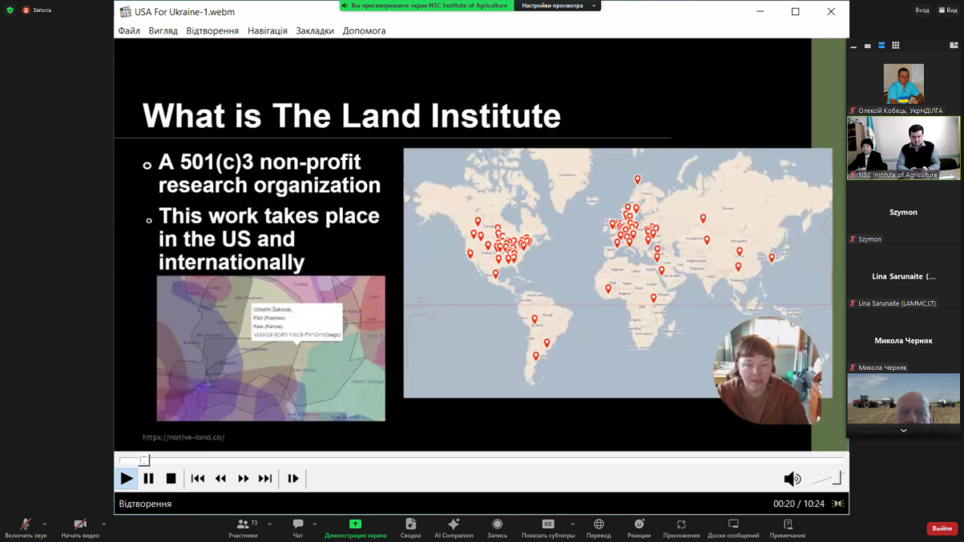The image size is (964, 542).
Task: Launch AI Companion
Action: click(x=454, y=528)
